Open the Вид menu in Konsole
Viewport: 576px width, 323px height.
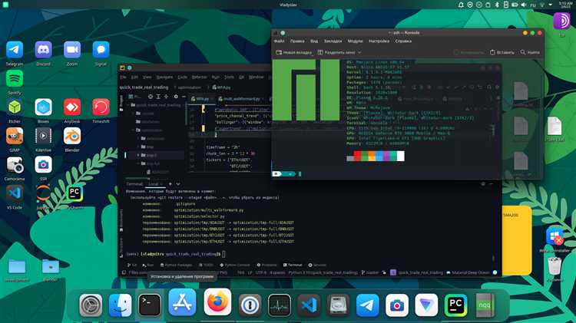314,41
